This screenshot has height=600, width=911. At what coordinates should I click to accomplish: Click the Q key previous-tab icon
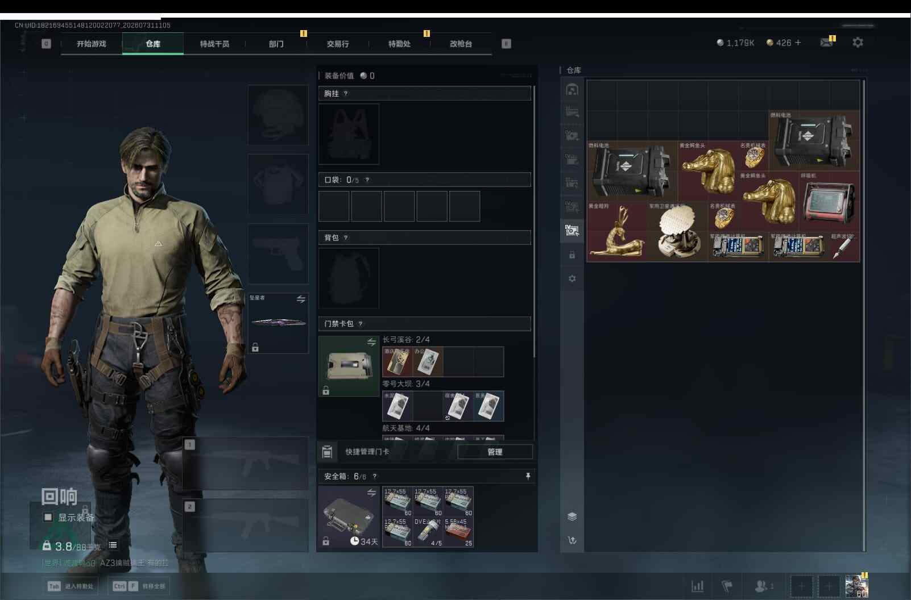pos(46,44)
